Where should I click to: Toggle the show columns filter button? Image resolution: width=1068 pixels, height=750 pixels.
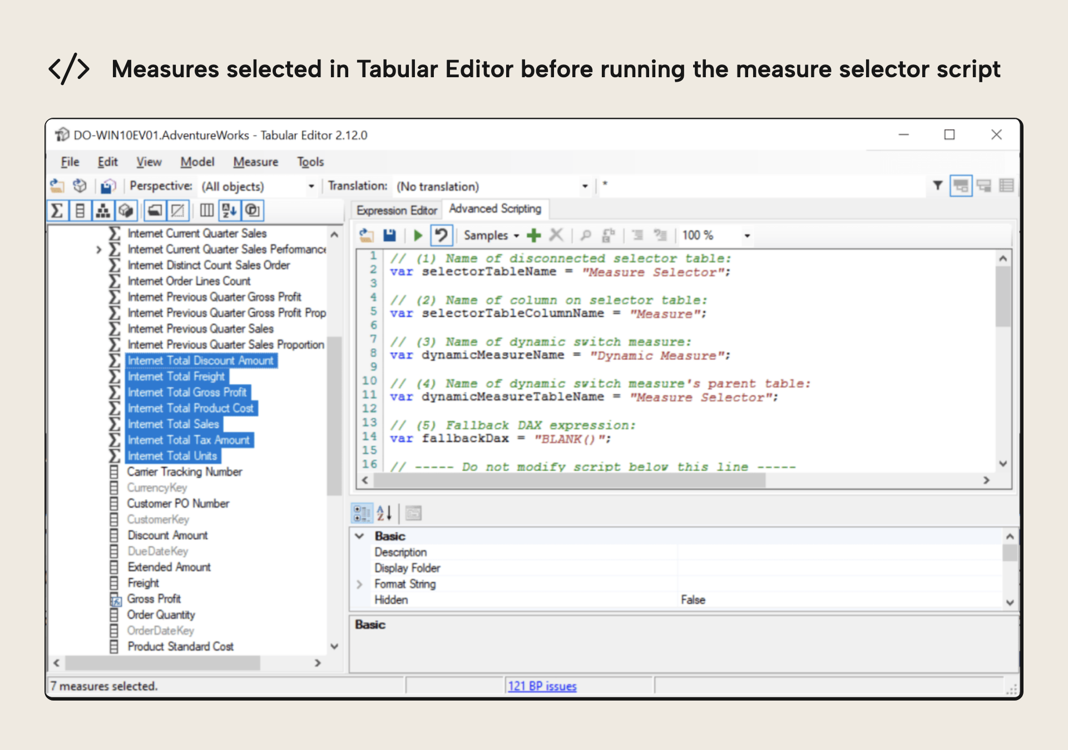[x=80, y=211]
